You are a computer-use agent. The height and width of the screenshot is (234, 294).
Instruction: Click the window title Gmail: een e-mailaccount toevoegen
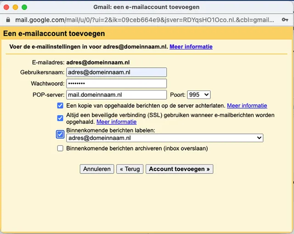point(147,7)
